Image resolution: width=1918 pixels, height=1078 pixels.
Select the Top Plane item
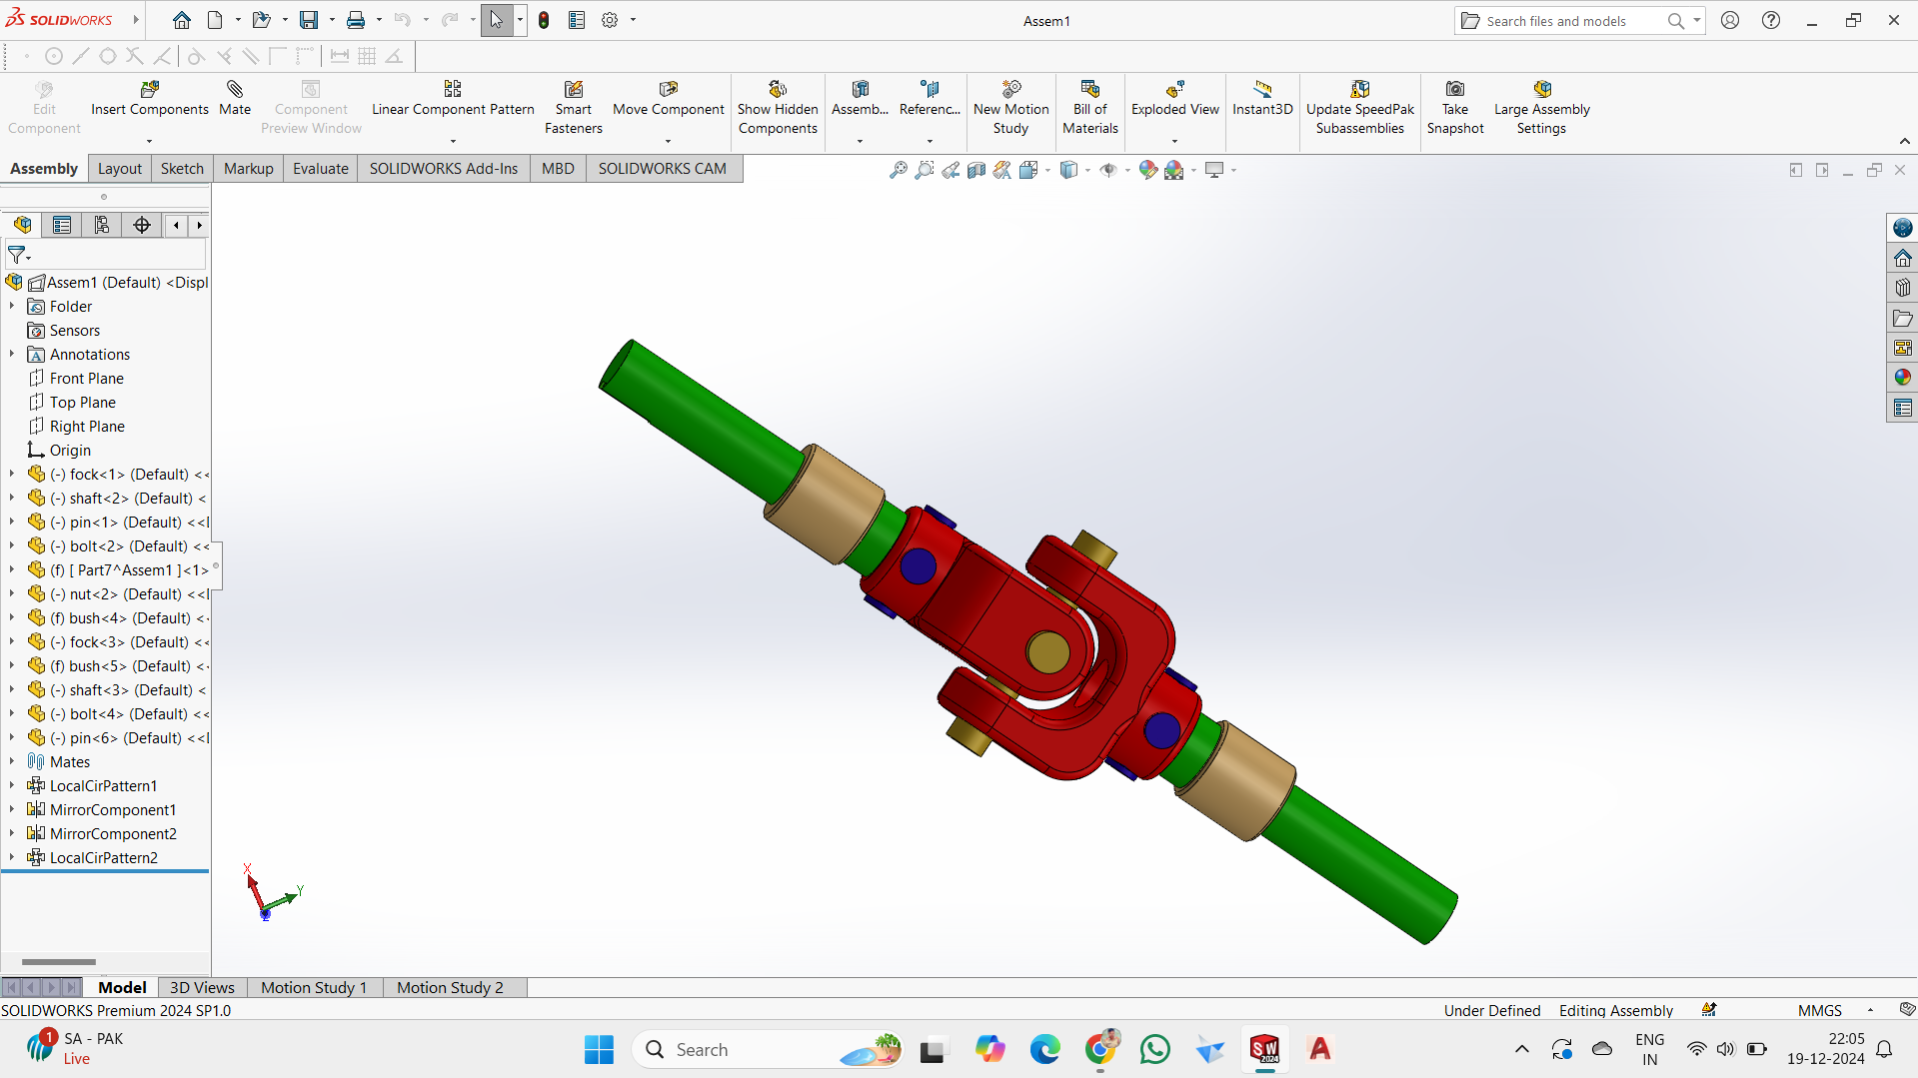click(83, 402)
